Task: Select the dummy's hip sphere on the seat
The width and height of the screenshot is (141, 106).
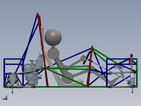Action: click(x=68, y=78)
